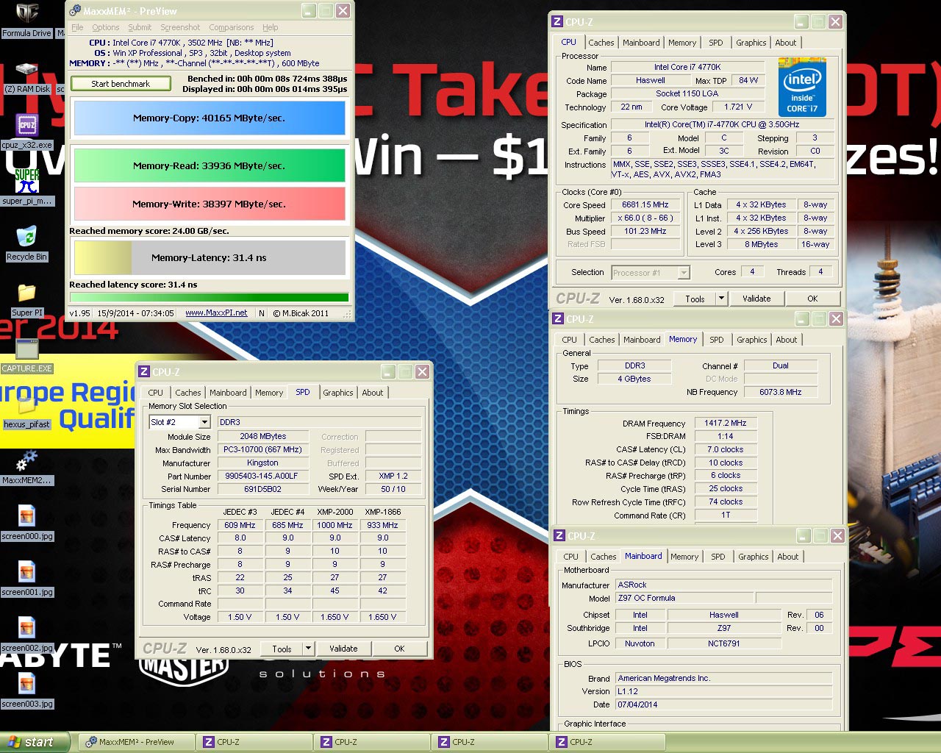Screen dimensions: 941x753
Task: Click the Core Speed 6681.15 MHz field
Action: pyautogui.click(x=645, y=204)
